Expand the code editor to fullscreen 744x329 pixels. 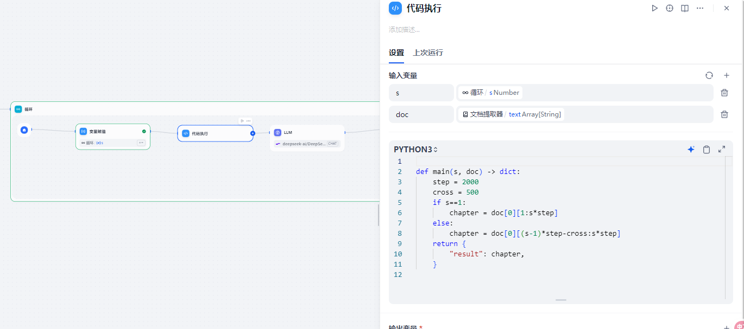click(722, 150)
